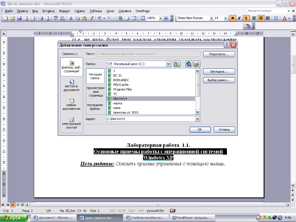Toggle the ЗАМ overtype indicator
The height and width of the screenshot is (222, 296).
141,211
